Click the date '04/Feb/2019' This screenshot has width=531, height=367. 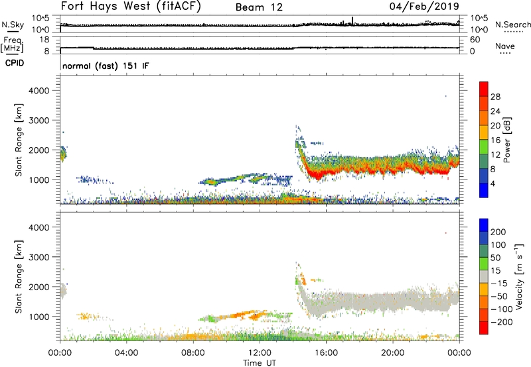pyautogui.click(x=424, y=7)
